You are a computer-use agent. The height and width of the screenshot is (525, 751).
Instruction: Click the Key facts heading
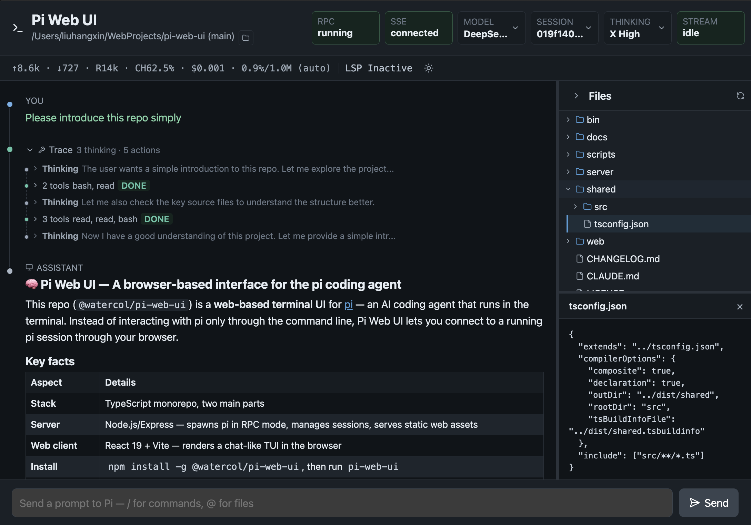50,361
